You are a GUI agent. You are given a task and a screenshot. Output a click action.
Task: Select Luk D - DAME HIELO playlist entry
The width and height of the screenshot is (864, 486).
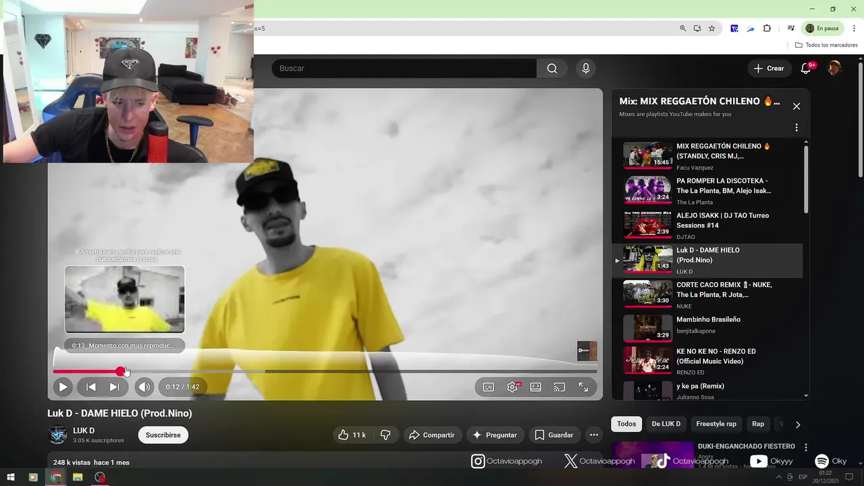(707, 261)
